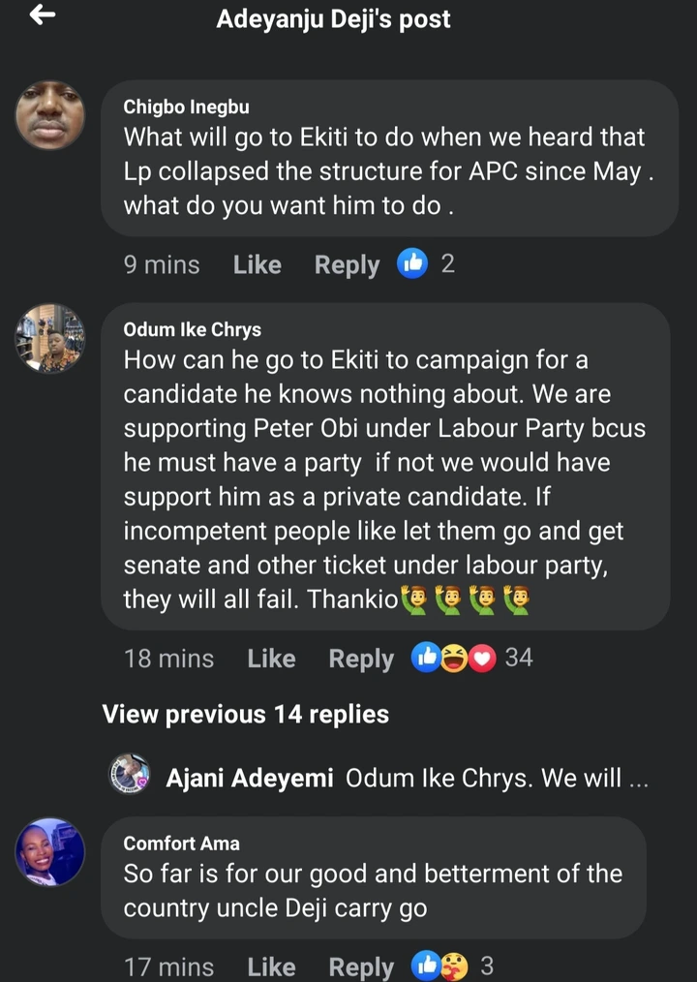Open Ajani Adeyemi's small avatar
This screenshot has height=982, width=697.
130,775
